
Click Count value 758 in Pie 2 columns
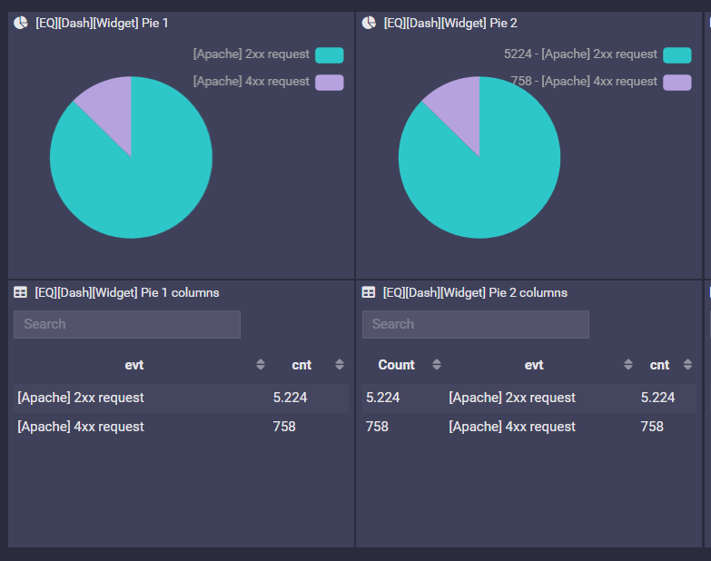point(377,427)
